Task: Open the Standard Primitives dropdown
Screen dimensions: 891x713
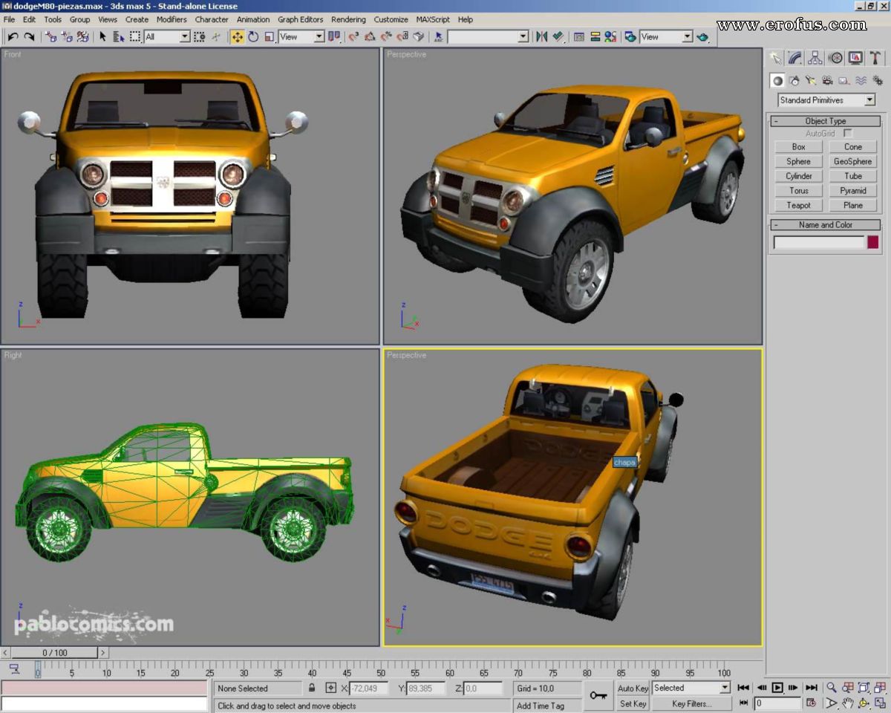Action: click(x=826, y=100)
